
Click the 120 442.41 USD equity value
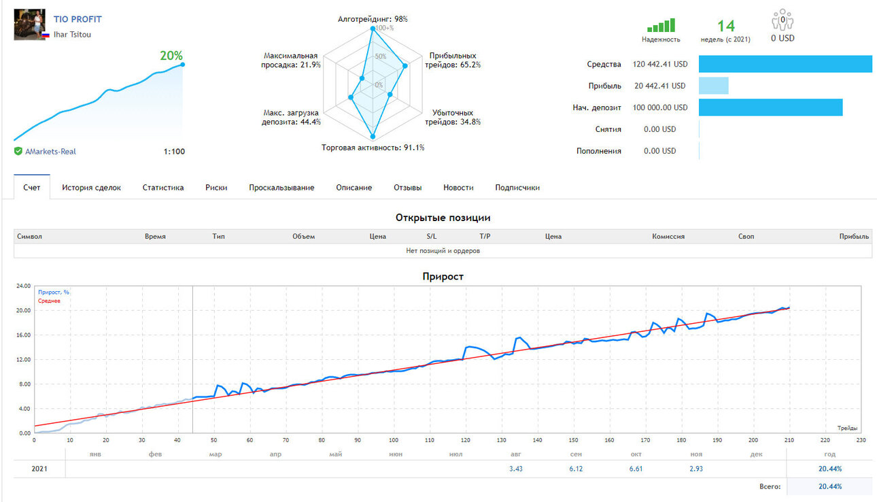[x=660, y=64]
